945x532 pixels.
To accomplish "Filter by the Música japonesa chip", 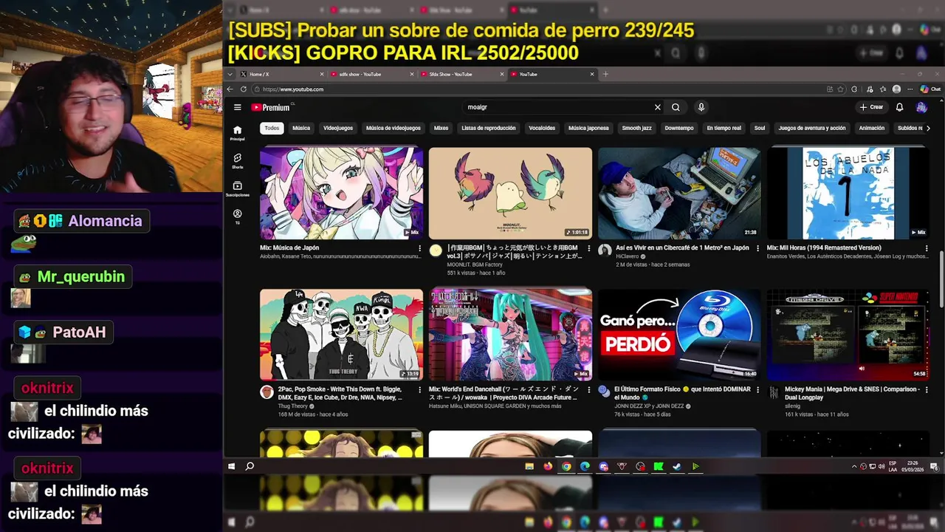I will (588, 128).
